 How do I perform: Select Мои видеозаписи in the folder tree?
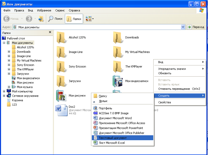tap(28, 78)
